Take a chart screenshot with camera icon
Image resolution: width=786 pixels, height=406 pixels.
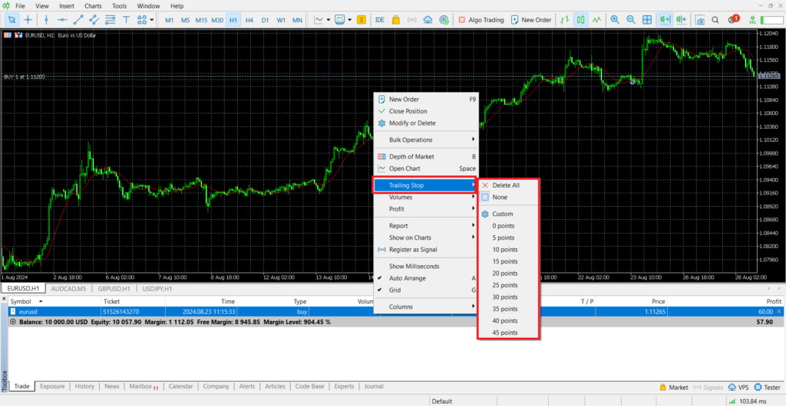(x=700, y=20)
